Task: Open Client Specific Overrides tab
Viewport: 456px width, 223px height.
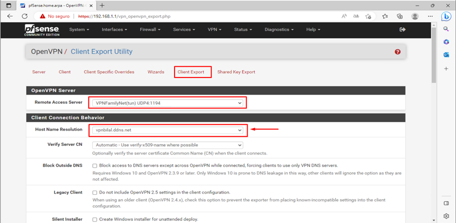Action: click(x=109, y=72)
